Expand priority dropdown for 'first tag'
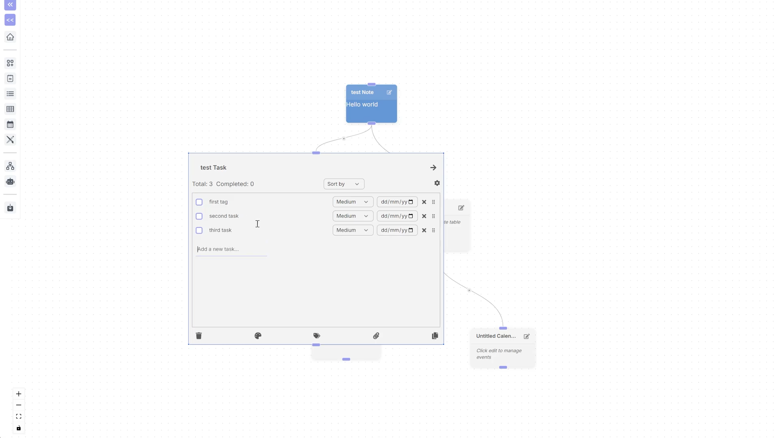Viewport: 779px width, 438px height. click(x=353, y=202)
